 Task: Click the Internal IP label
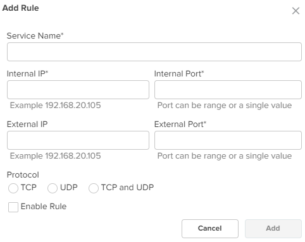(27, 74)
